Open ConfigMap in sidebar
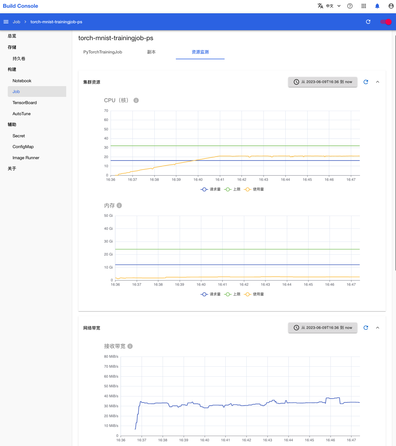This screenshot has height=446, width=396. click(x=23, y=147)
